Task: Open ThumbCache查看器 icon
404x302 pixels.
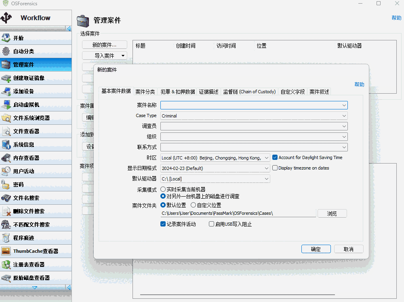Action: 6,251
